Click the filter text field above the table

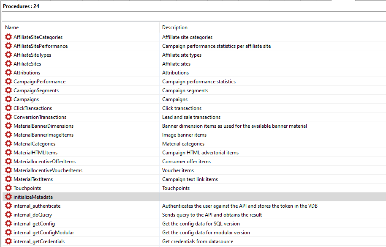[x=193, y=16]
